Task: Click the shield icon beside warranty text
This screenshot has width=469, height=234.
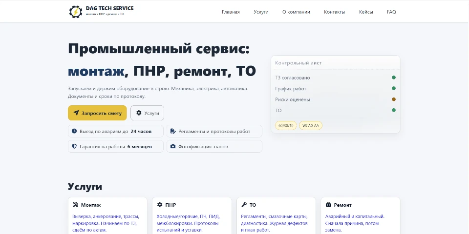Action: coord(74,146)
